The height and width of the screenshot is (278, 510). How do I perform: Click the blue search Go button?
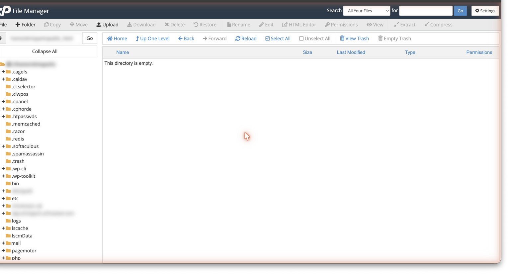(x=460, y=11)
